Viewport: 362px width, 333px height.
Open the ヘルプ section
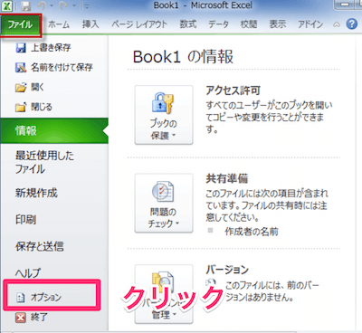[27, 272]
